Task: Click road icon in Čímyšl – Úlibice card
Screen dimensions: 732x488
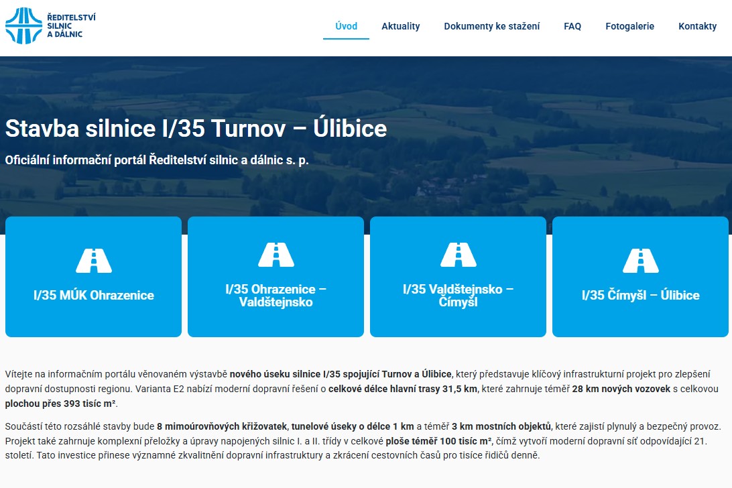Action: coord(641,261)
